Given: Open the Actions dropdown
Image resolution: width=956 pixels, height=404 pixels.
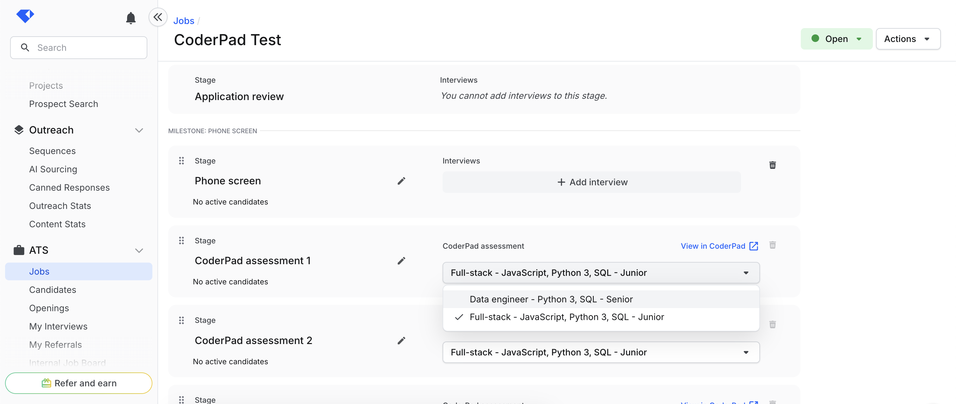Looking at the screenshot, I should pyautogui.click(x=908, y=39).
